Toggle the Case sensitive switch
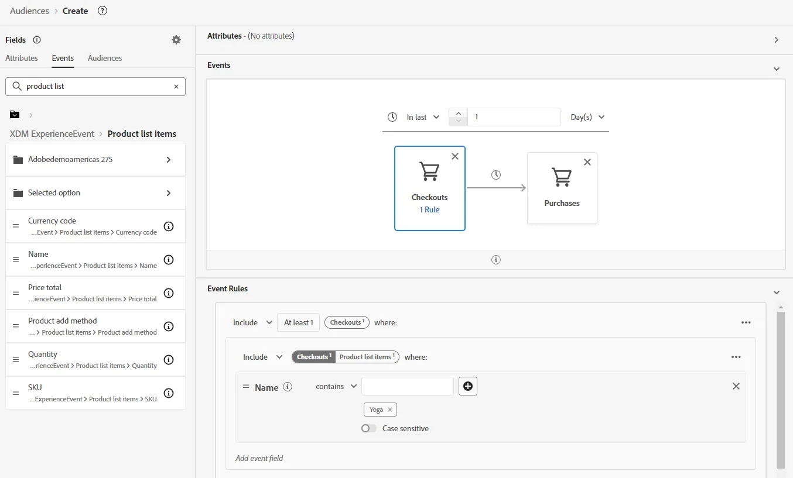 [x=369, y=428]
